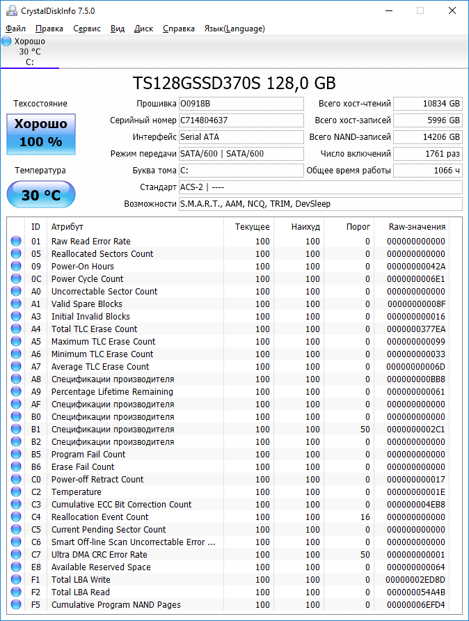Image resolution: width=469 pixels, height=621 pixels.
Task: Click the status orb for Power-On Hours
Action: 16,266
